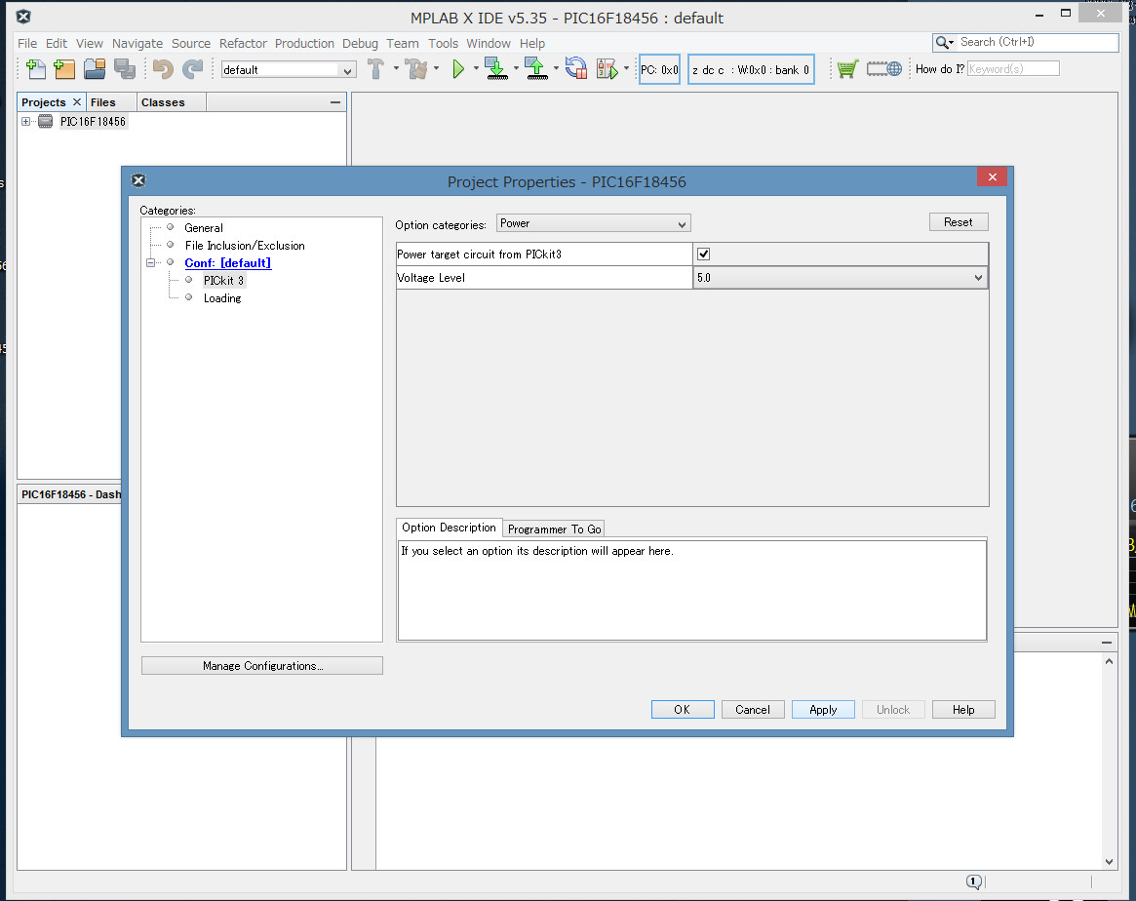Image resolution: width=1136 pixels, height=901 pixels.
Task: Click the Build Project hammer icon
Action: (x=375, y=69)
